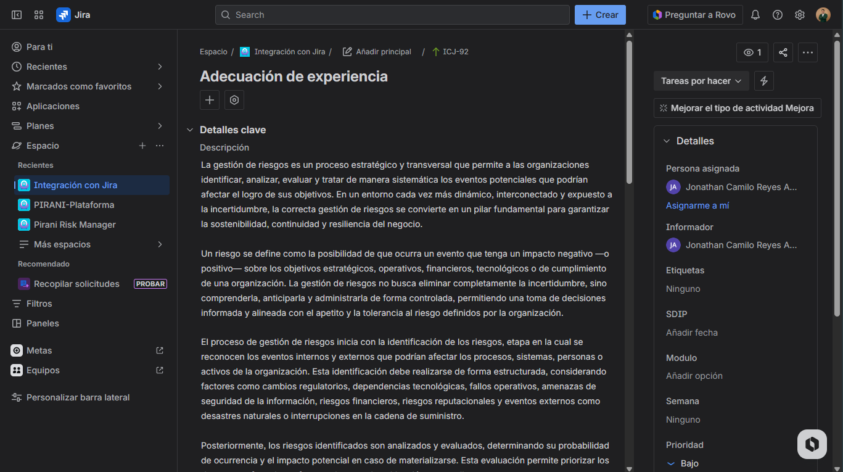This screenshot has width=843, height=472.
Task: Click the plus button under the issue title
Action: (210, 100)
